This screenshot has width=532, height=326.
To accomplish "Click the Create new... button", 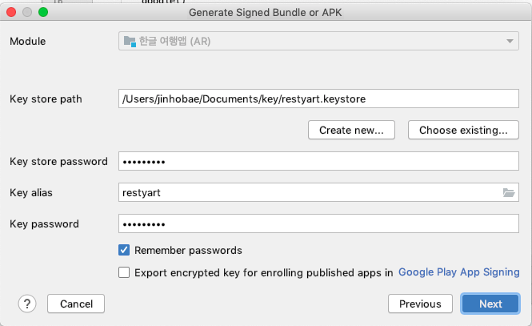I will pos(351,130).
